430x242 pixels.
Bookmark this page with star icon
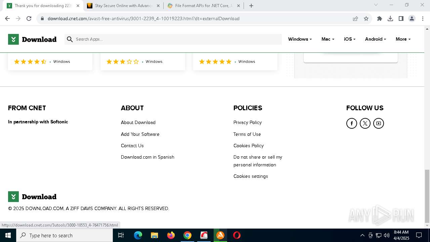coord(366,18)
